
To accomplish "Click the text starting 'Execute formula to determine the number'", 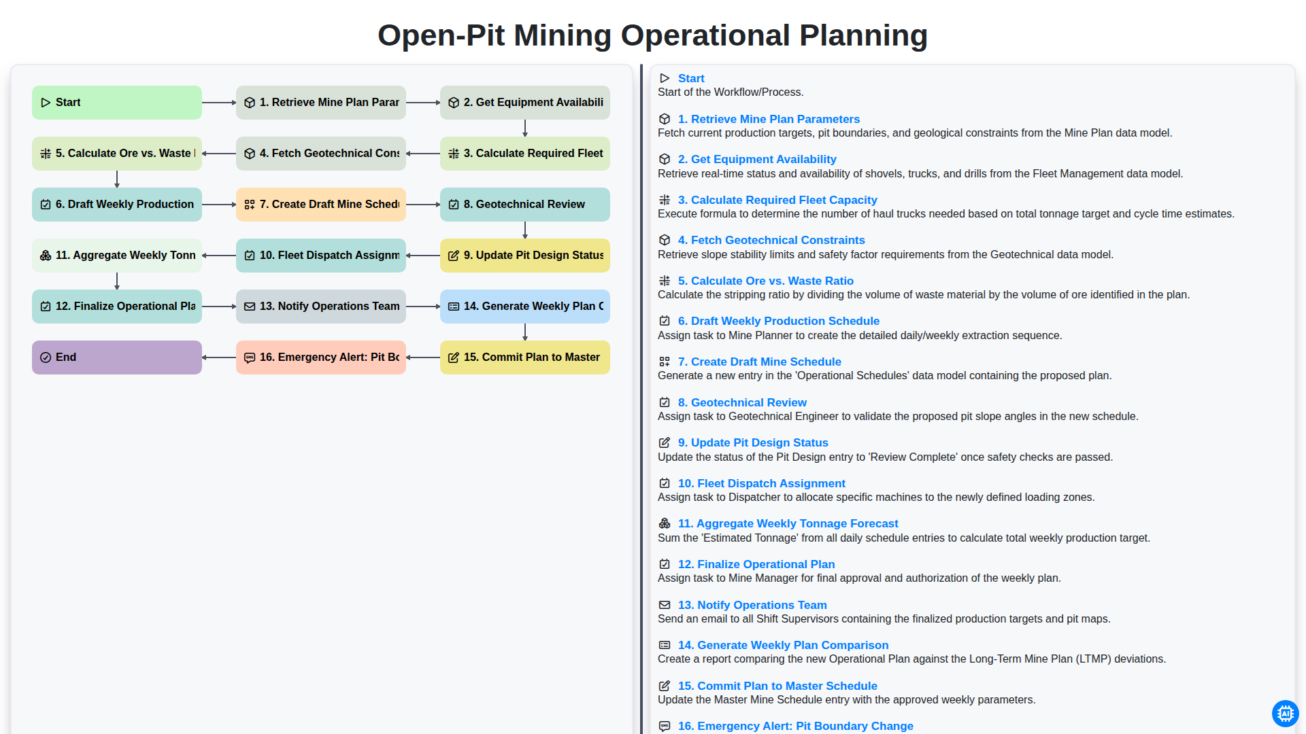I will click(945, 213).
